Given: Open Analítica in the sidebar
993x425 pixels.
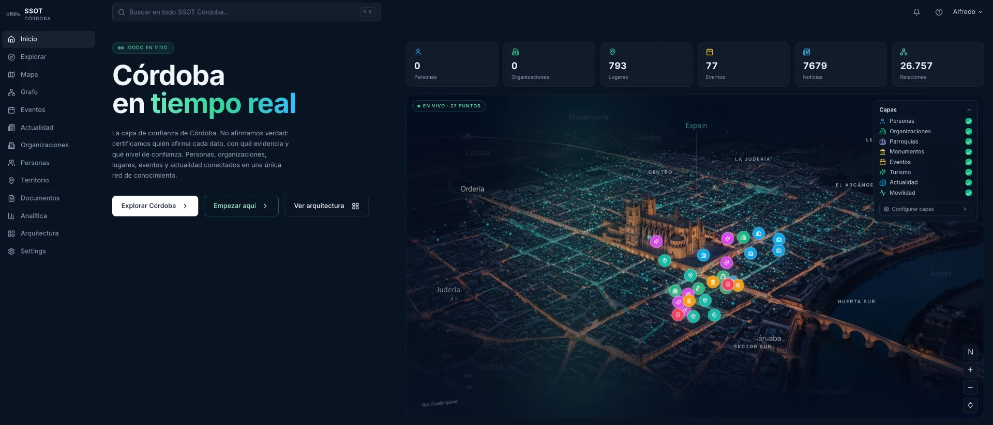Looking at the screenshot, I should tap(49, 216).
